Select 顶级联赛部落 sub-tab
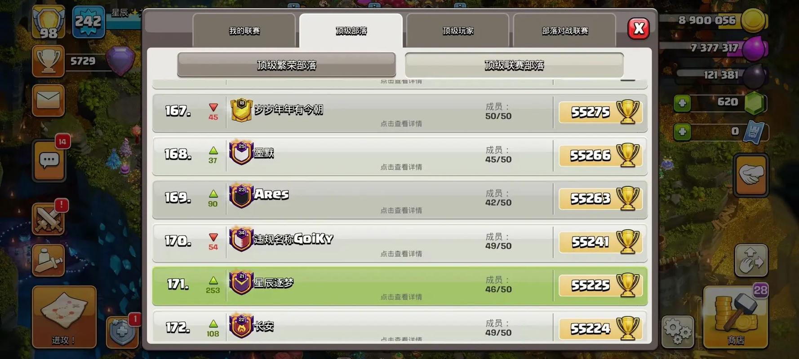The height and width of the screenshot is (359, 799). (x=514, y=65)
